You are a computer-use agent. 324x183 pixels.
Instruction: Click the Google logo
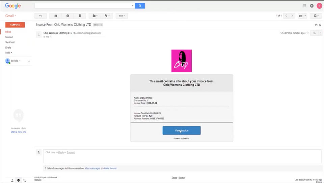tap(13, 6)
